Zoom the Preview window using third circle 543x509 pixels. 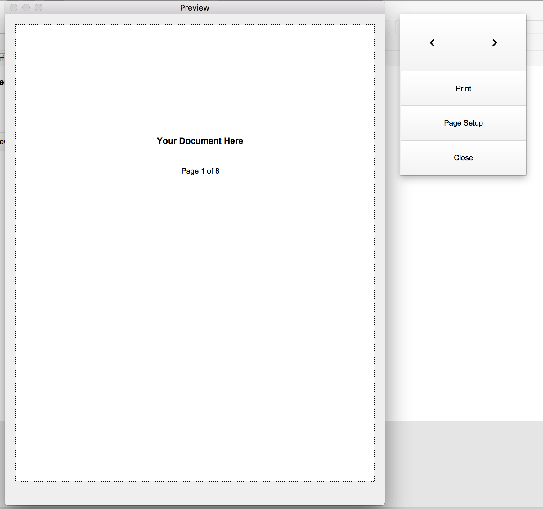[x=38, y=7]
